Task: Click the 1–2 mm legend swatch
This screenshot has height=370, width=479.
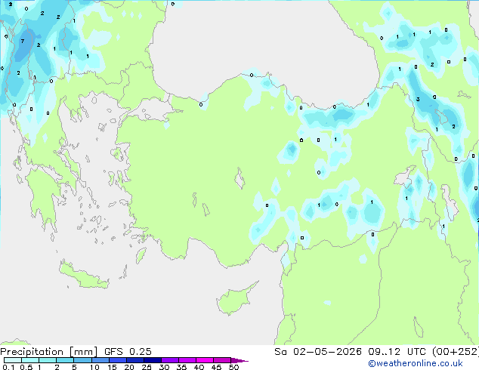Action: point(48,360)
